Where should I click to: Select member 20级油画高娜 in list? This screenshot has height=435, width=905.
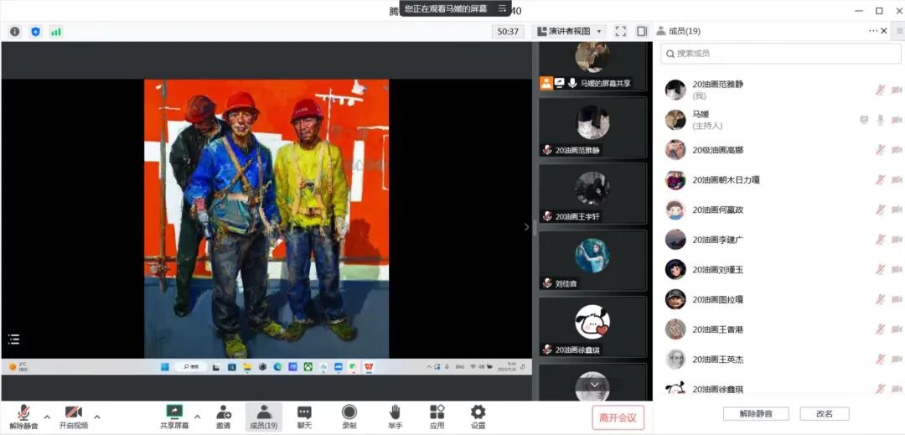pos(780,150)
